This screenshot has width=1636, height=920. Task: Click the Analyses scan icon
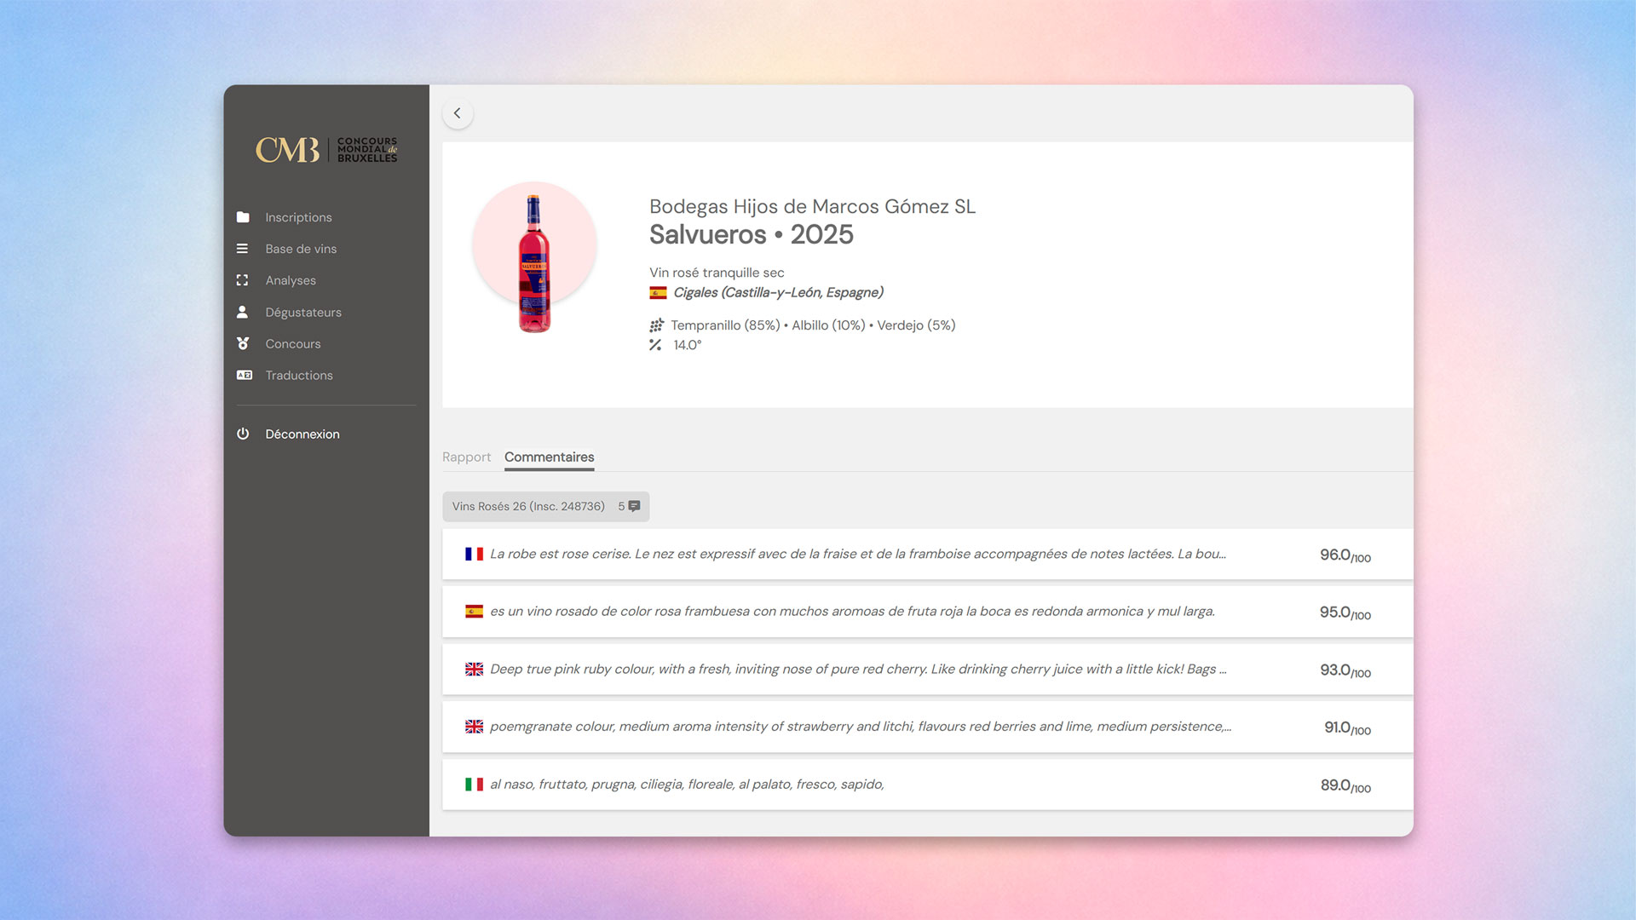tap(243, 280)
